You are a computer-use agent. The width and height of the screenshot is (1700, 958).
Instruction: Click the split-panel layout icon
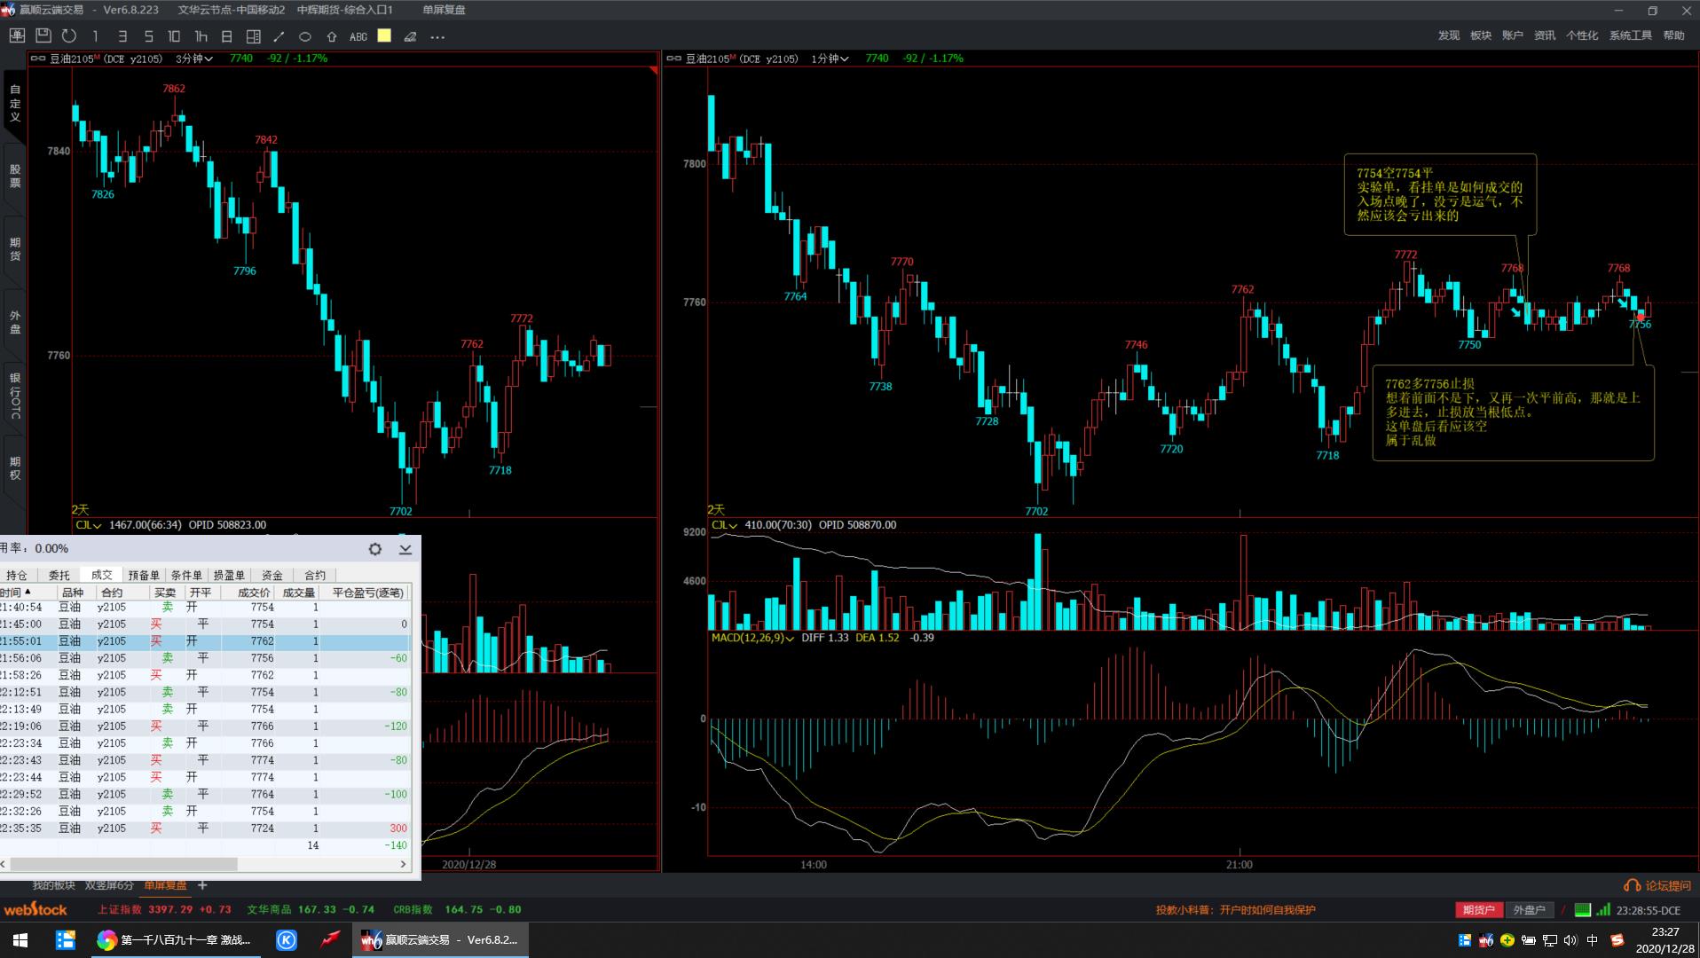pos(253,36)
